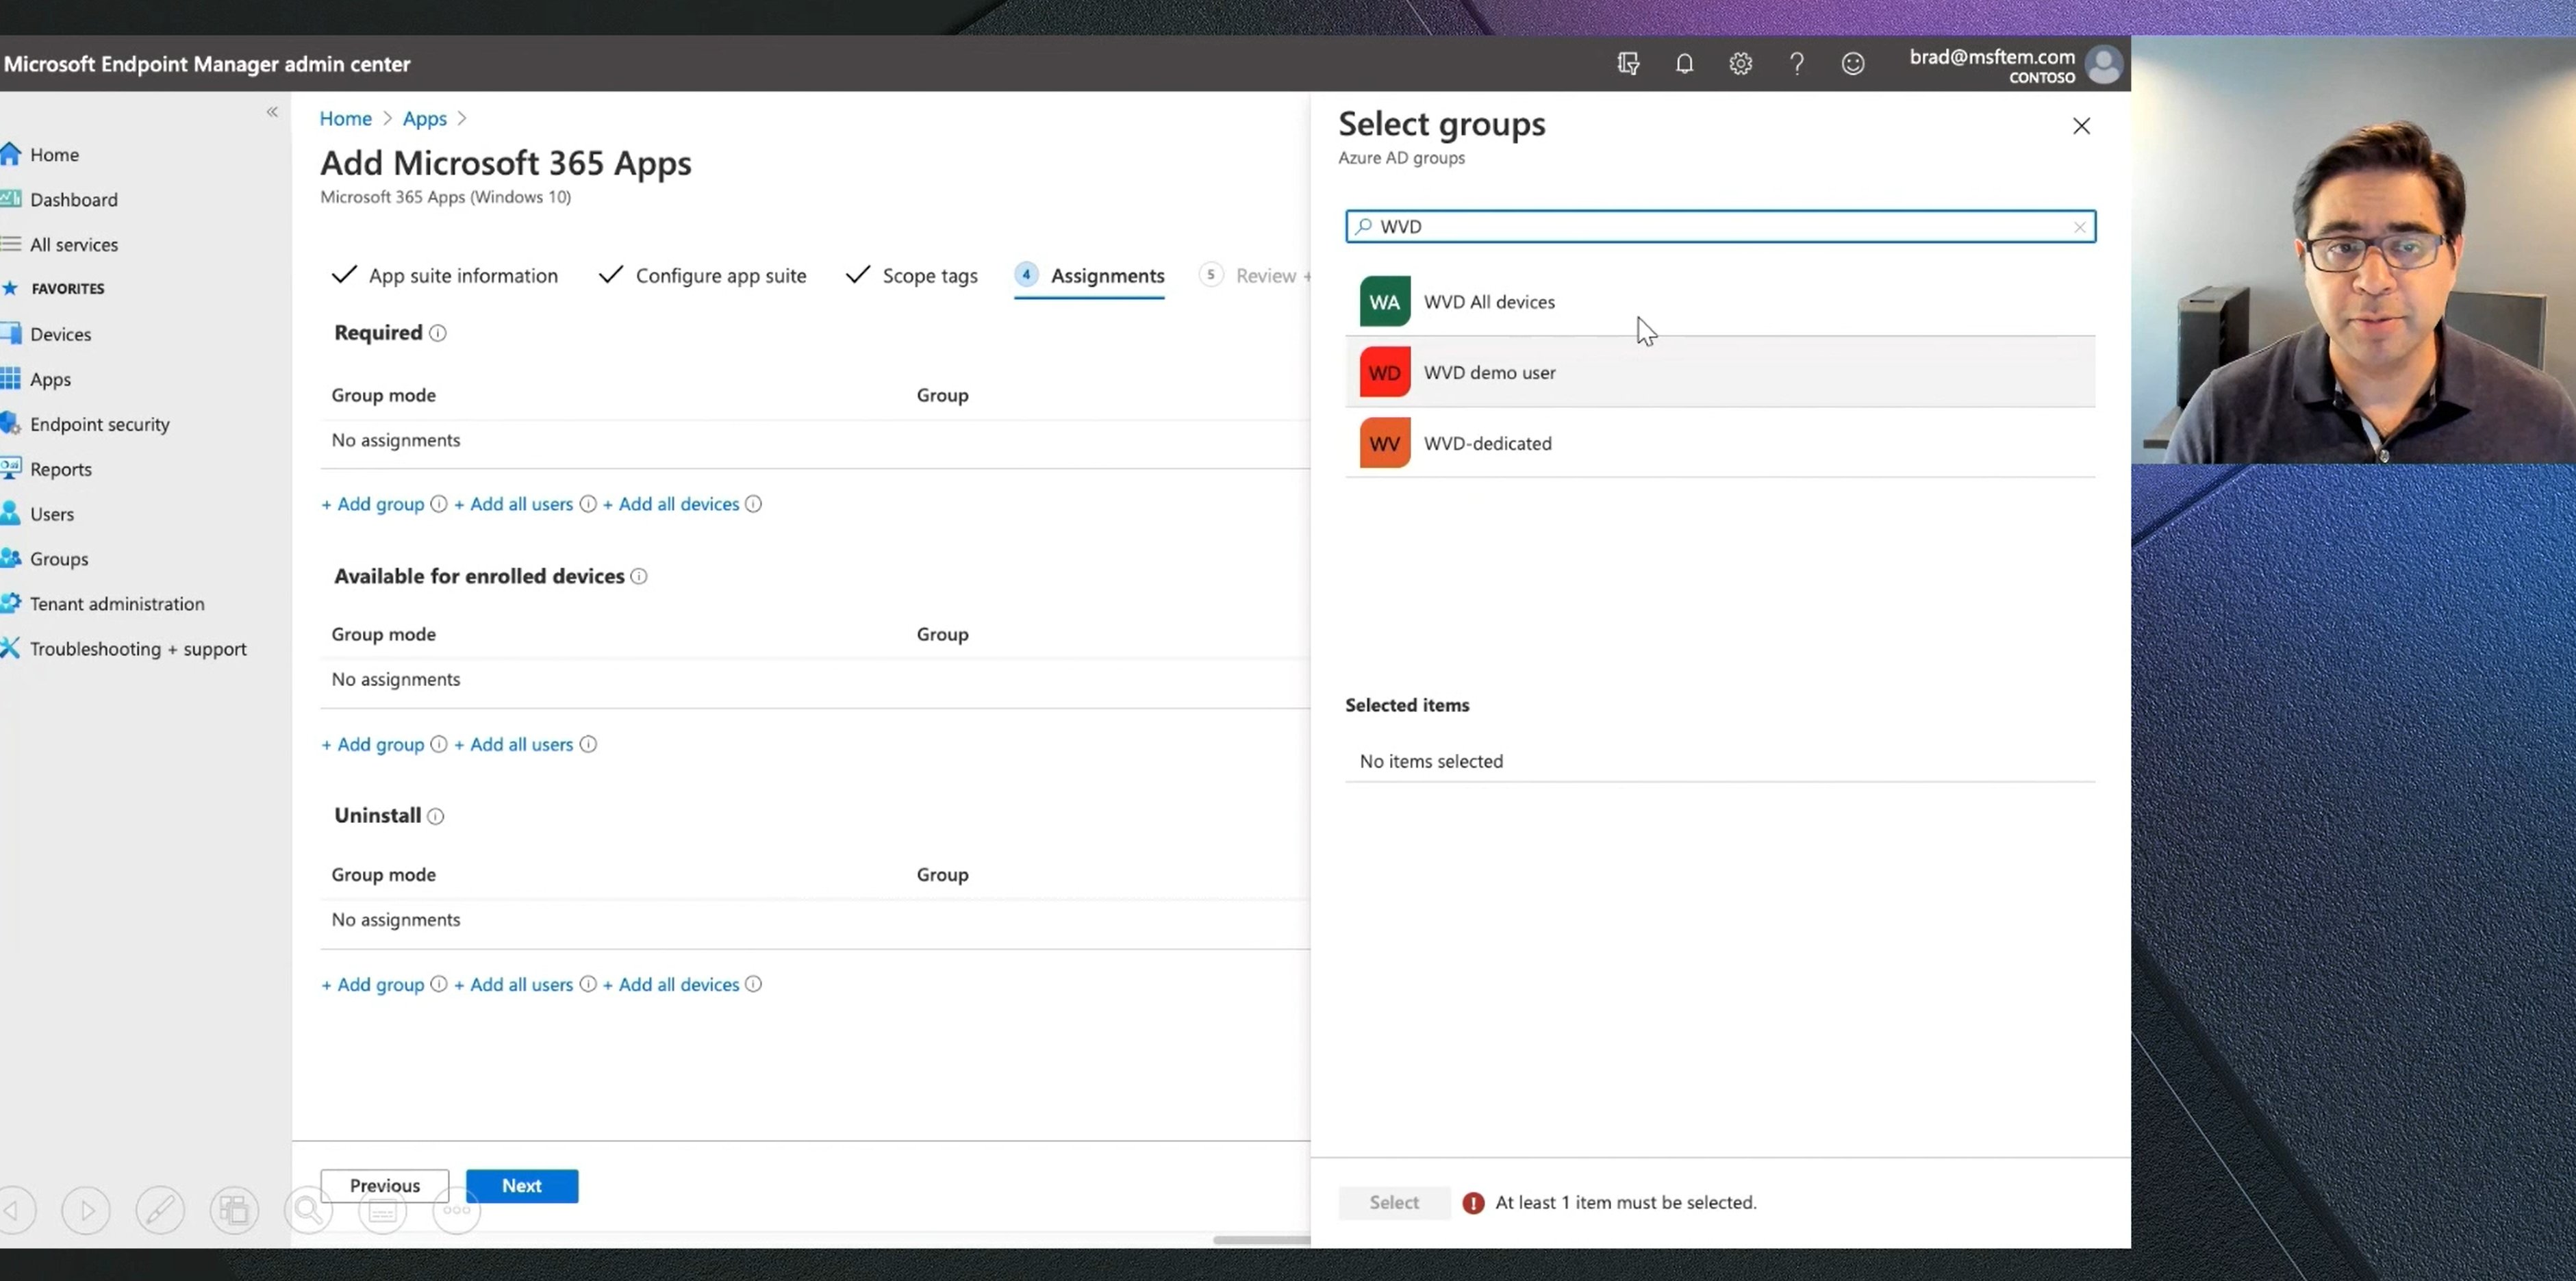Viewport: 2576px width, 1281px height.
Task: Info icon after Required Add all users
Action: [x=588, y=504]
